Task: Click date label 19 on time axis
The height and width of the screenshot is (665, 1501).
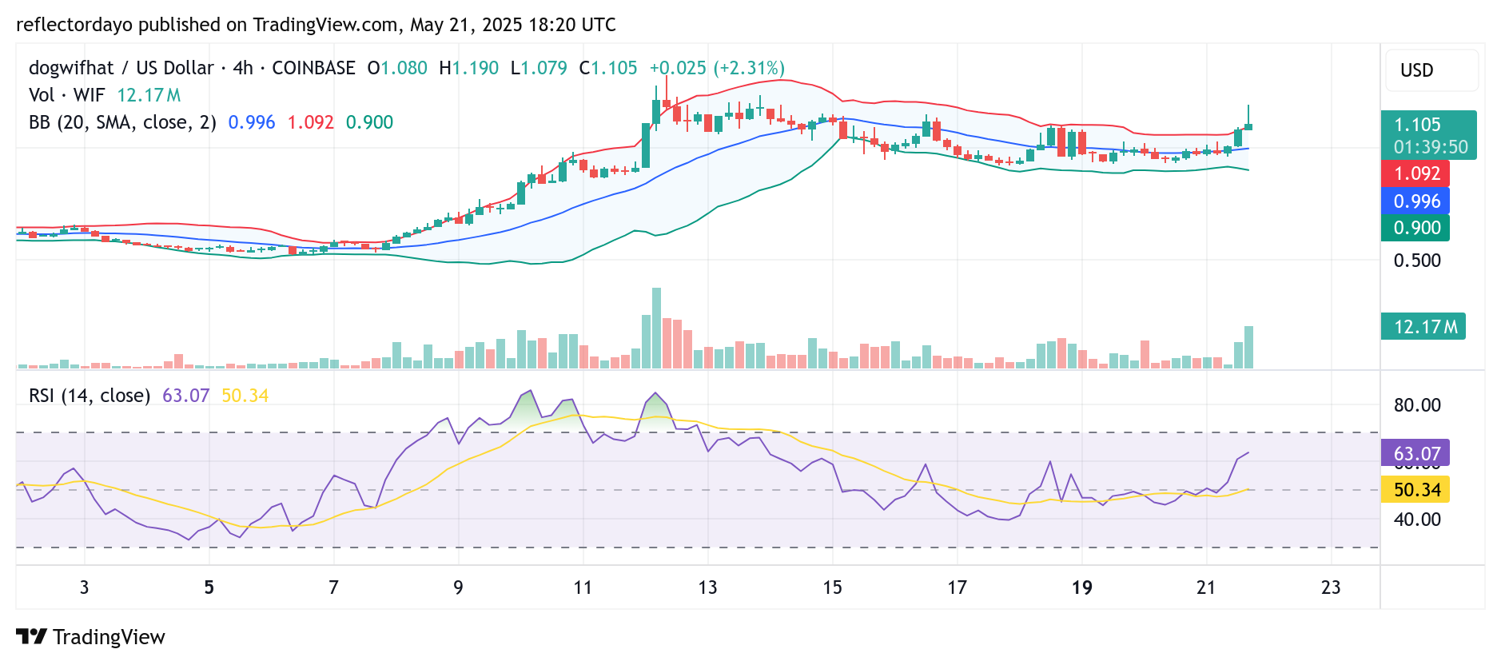Action: click(x=1082, y=587)
